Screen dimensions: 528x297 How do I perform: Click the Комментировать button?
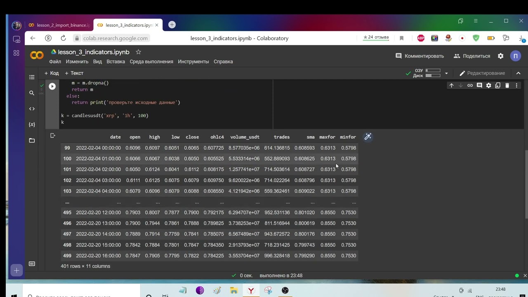tap(420, 56)
